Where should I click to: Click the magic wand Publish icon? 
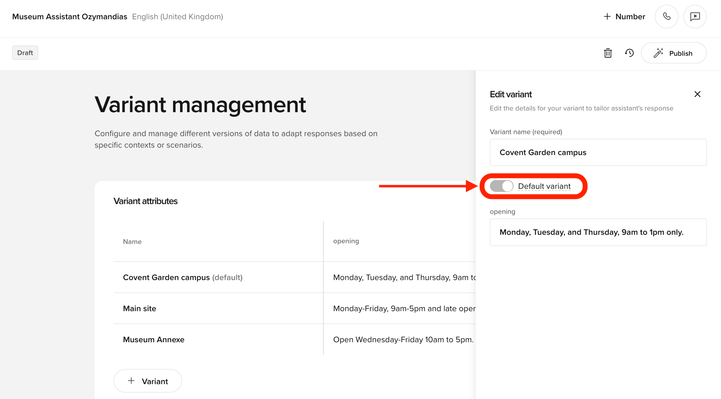point(658,53)
